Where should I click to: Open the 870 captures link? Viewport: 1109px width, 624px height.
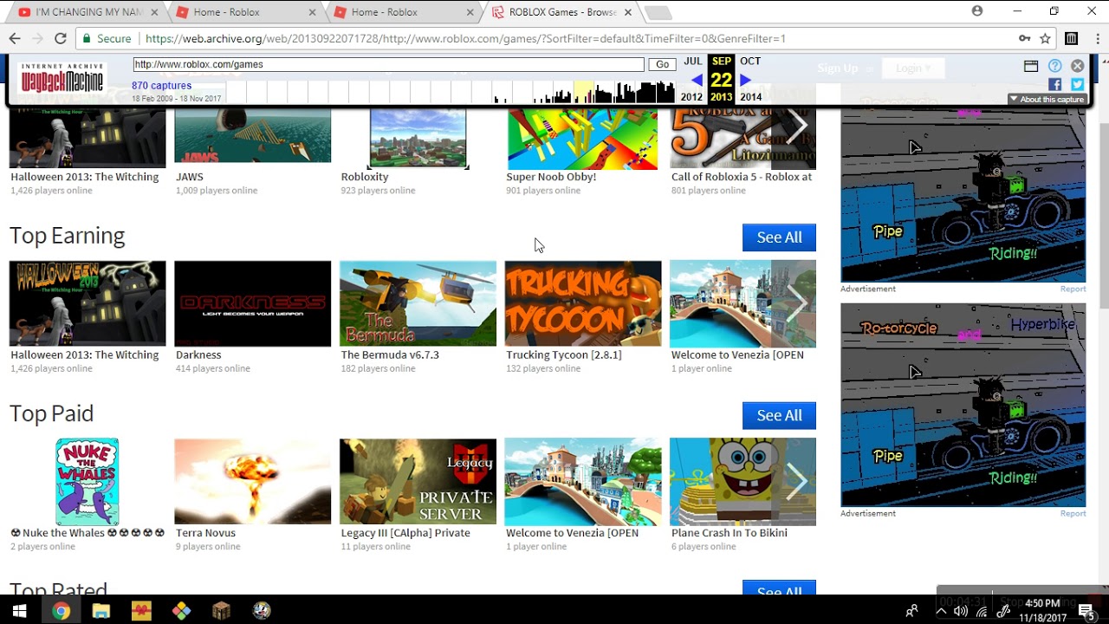[161, 86]
